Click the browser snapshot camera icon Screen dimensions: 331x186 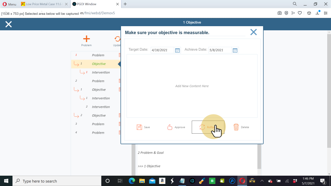[280, 13]
